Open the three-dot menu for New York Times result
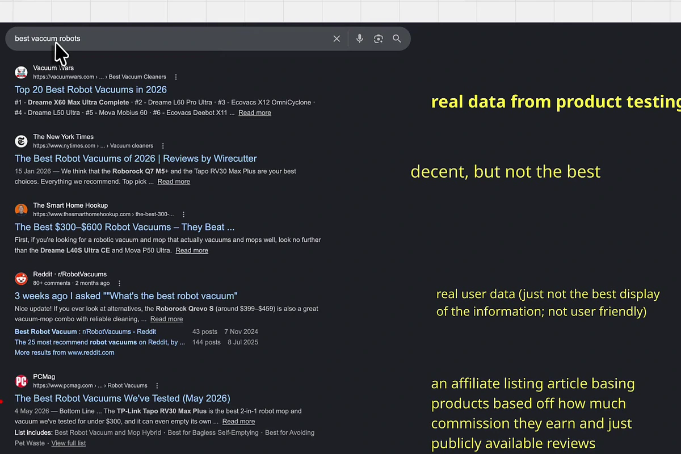 point(163,146)
